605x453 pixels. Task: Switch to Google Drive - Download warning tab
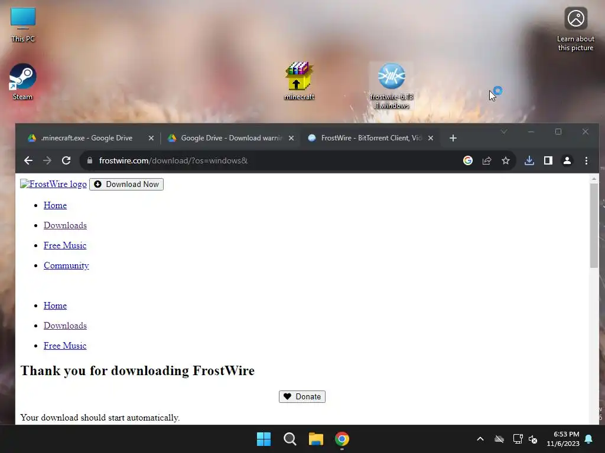(230, 138)
